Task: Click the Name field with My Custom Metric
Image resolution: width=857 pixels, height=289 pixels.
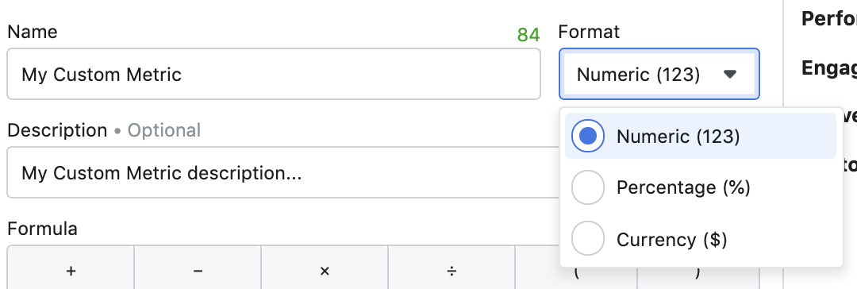Action: point(274,74)
